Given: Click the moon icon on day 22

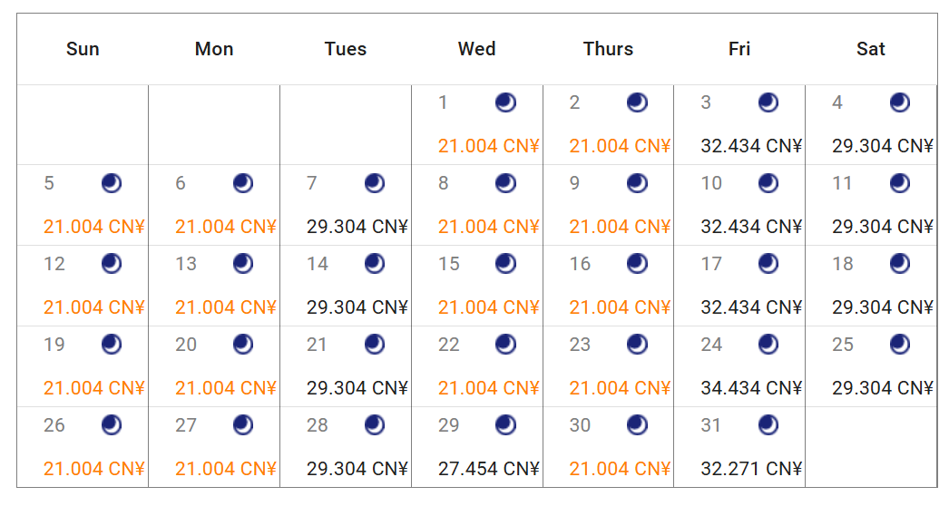Looking at the screenshot, I should click(x=505, y=345).
